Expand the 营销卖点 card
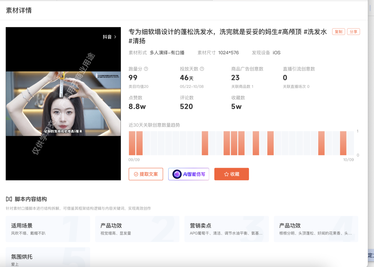374x267 pixels. 226,229
